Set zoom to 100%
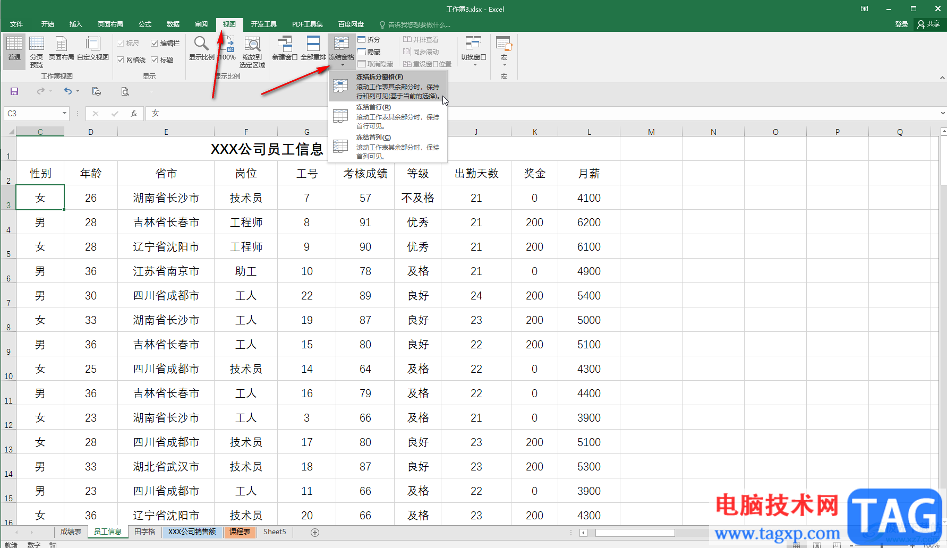The width and height of the screenshot is (947, 548). pyautogui.click(x=228, y=49)
